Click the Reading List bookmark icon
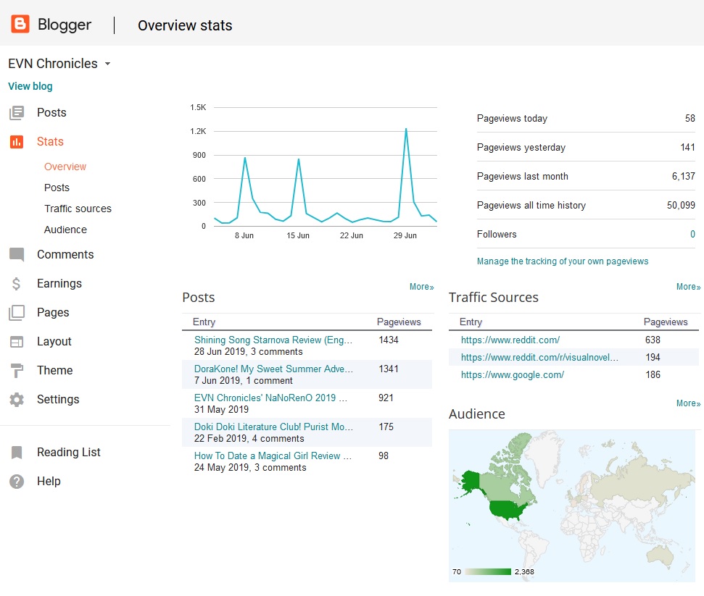This screenshot has width=704, height=596. (x=16, y=453)
